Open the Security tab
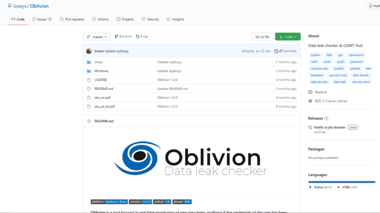This screenshot has width=380, height=213. tap(150, 19)
